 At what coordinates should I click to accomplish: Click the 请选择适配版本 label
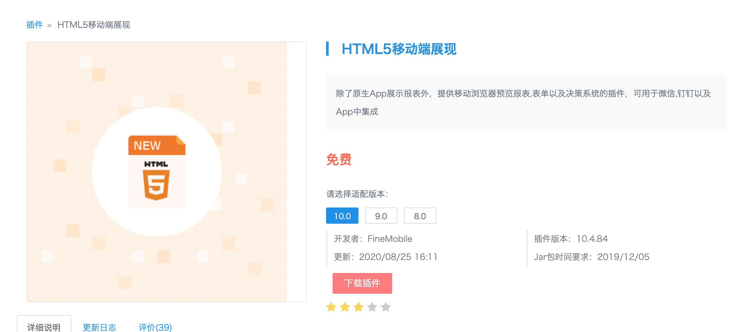coord(357,194)
